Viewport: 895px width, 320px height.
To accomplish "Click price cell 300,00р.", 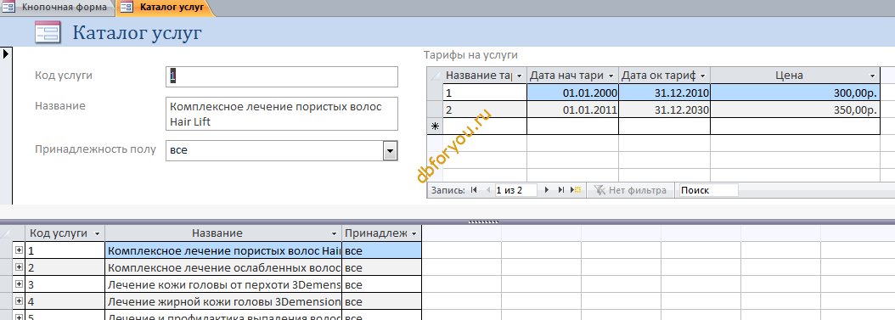I will [795, 93].
